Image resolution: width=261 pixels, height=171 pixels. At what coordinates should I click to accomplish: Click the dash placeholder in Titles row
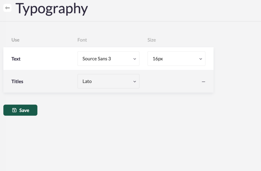[203, 82]
